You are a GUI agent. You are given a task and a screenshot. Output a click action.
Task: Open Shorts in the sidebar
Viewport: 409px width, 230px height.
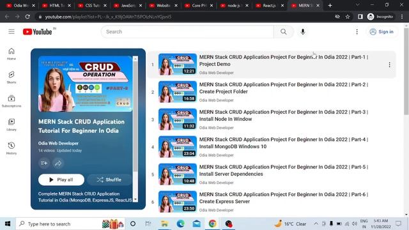(12, 77)
